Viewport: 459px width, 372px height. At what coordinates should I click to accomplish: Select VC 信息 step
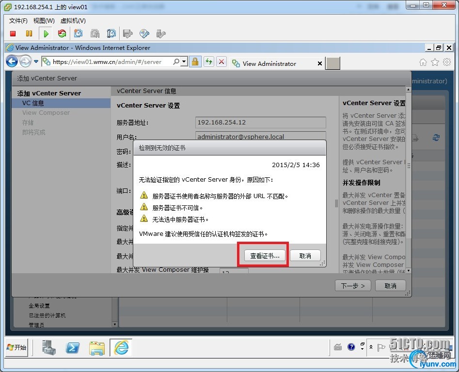coord(61,103)
